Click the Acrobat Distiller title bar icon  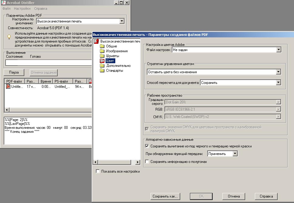[4, 2]
